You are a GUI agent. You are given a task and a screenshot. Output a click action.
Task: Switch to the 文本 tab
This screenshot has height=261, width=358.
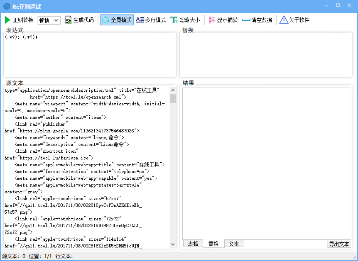coord(234,244)
